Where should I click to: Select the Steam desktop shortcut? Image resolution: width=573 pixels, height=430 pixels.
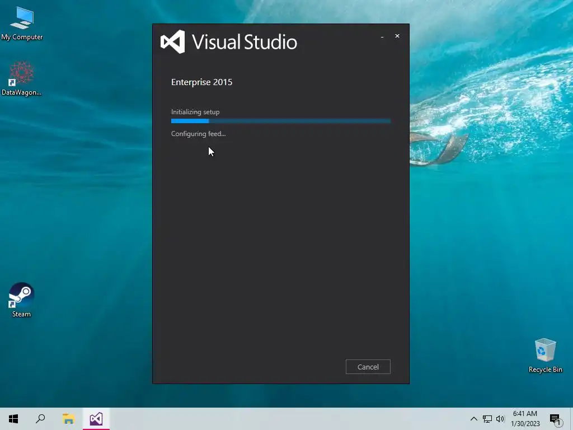pyautogui.click(x=22, y=300)
